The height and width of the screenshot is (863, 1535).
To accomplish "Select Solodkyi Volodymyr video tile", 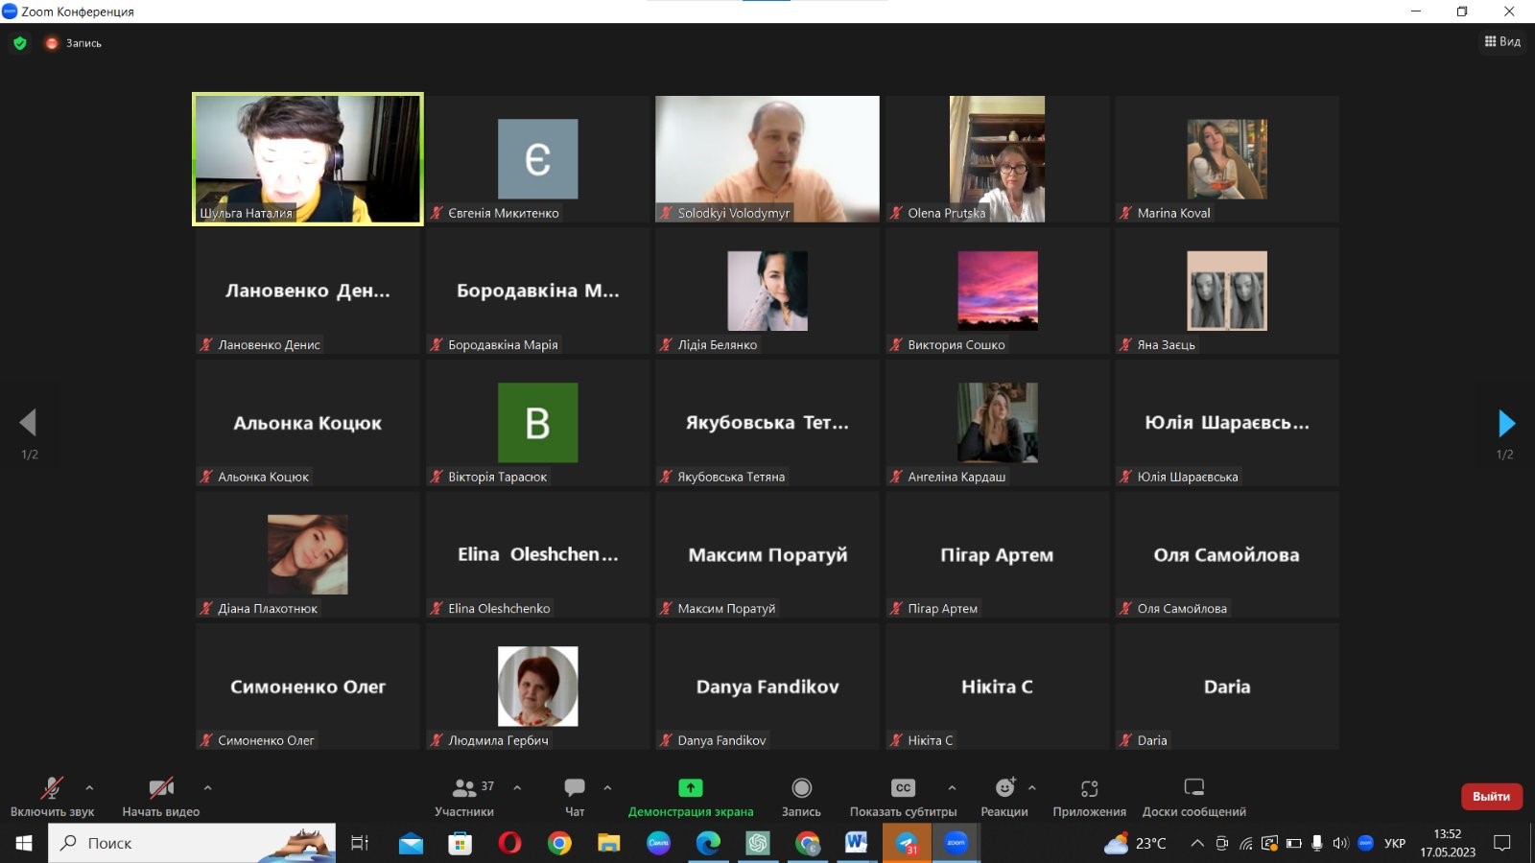I will click(x=767, y=158).
